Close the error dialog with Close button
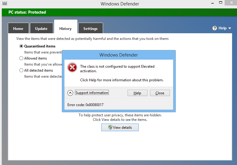 tap(160, 93)
